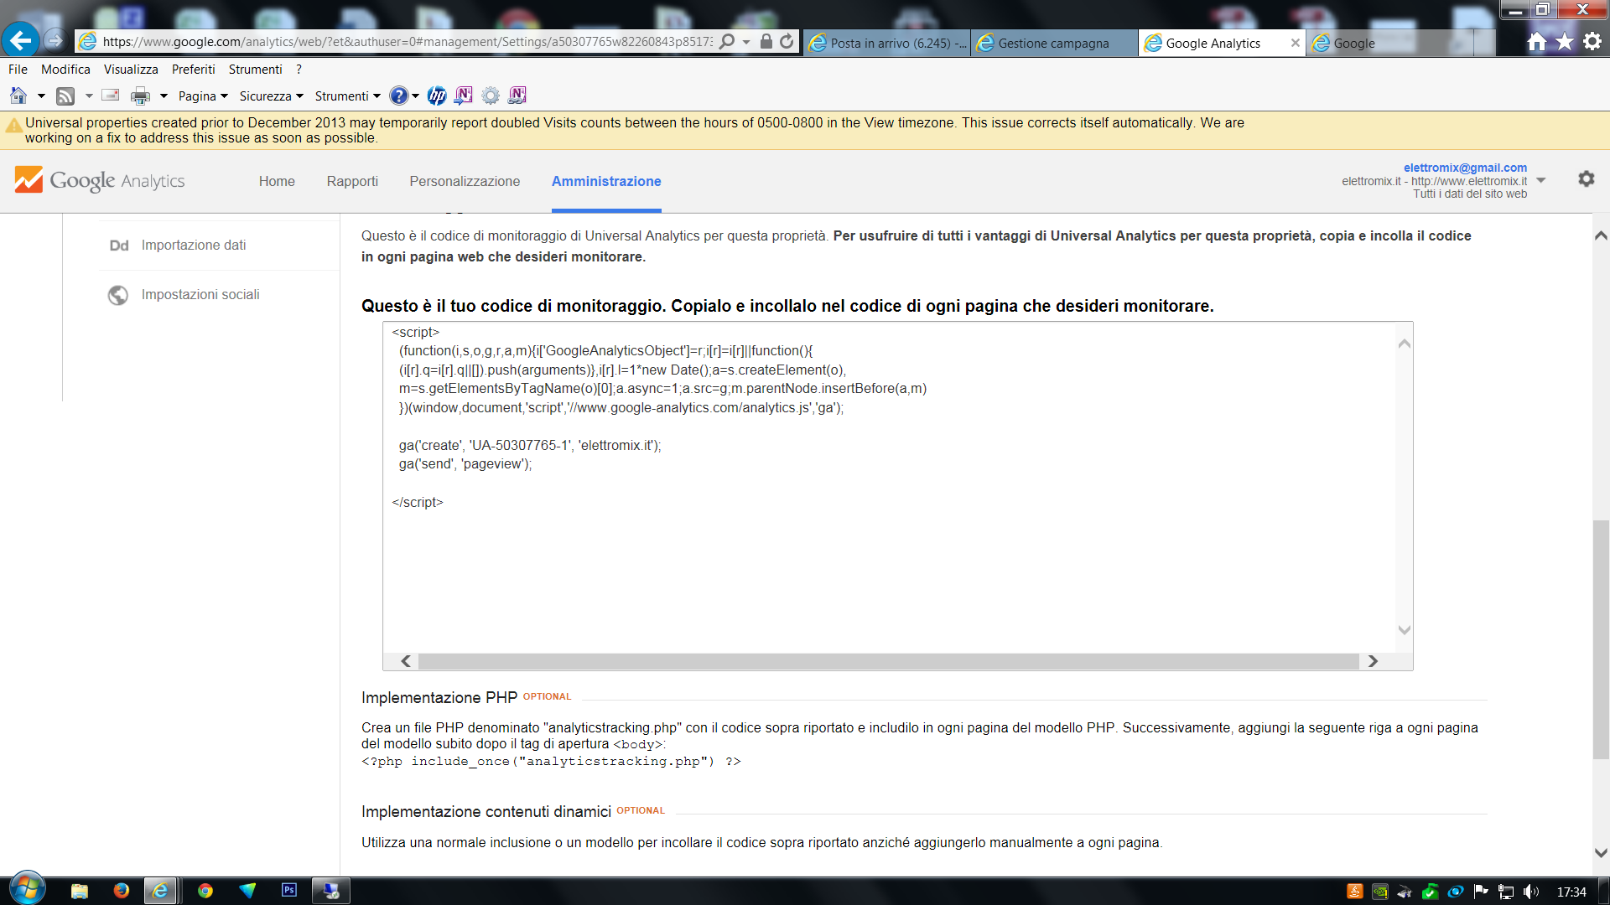Open the Strumenti menu in menu bar
The width and height of the screenshot is (1610, 905).
pyautogui.click(x=255, y=70)
